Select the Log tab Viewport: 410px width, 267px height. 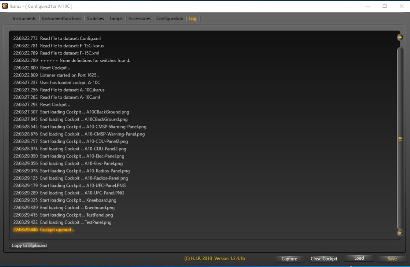[x=193, y=18]
